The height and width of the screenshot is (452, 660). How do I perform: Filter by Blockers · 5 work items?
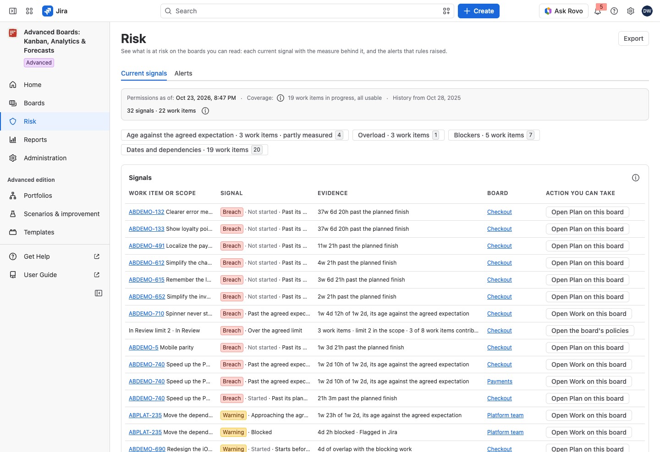[494, 135]
